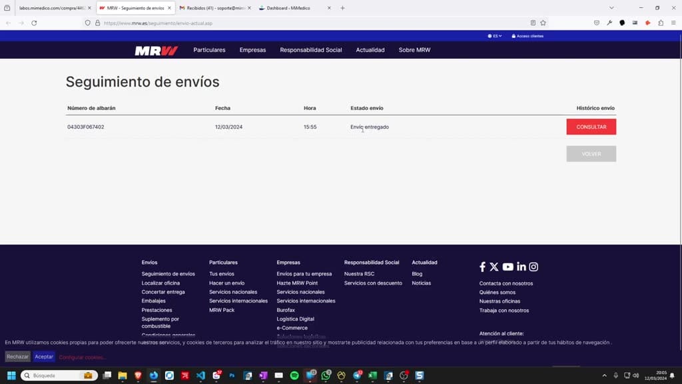Open the Empresas menu
This screenshot has width=682, height=384.
point(252,50)
